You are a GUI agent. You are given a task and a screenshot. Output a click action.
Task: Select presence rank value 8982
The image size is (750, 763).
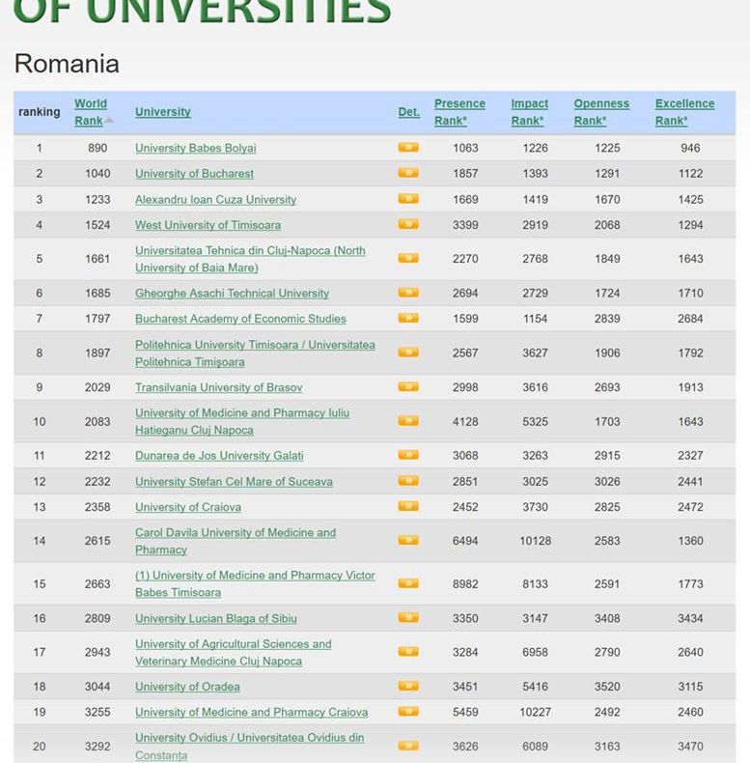tap(465, 584)
